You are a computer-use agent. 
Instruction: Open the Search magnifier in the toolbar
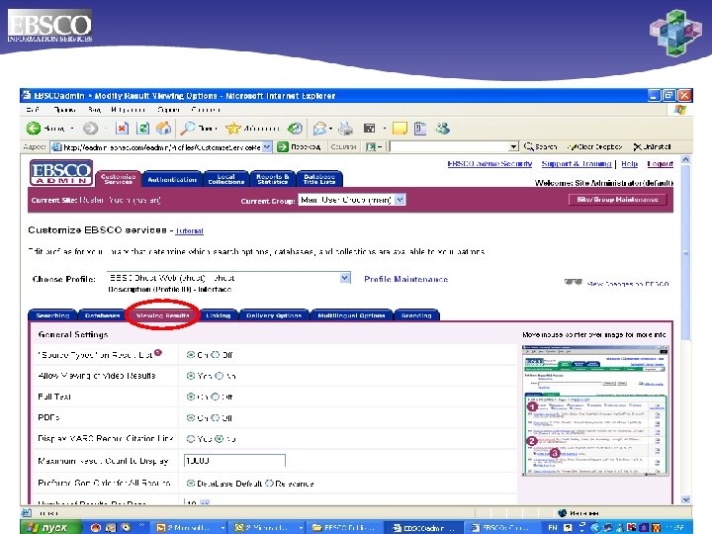[187, 129]
